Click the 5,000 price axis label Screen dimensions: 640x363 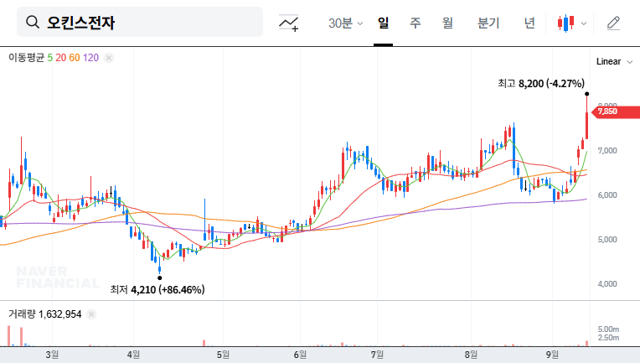coord(607,240)
